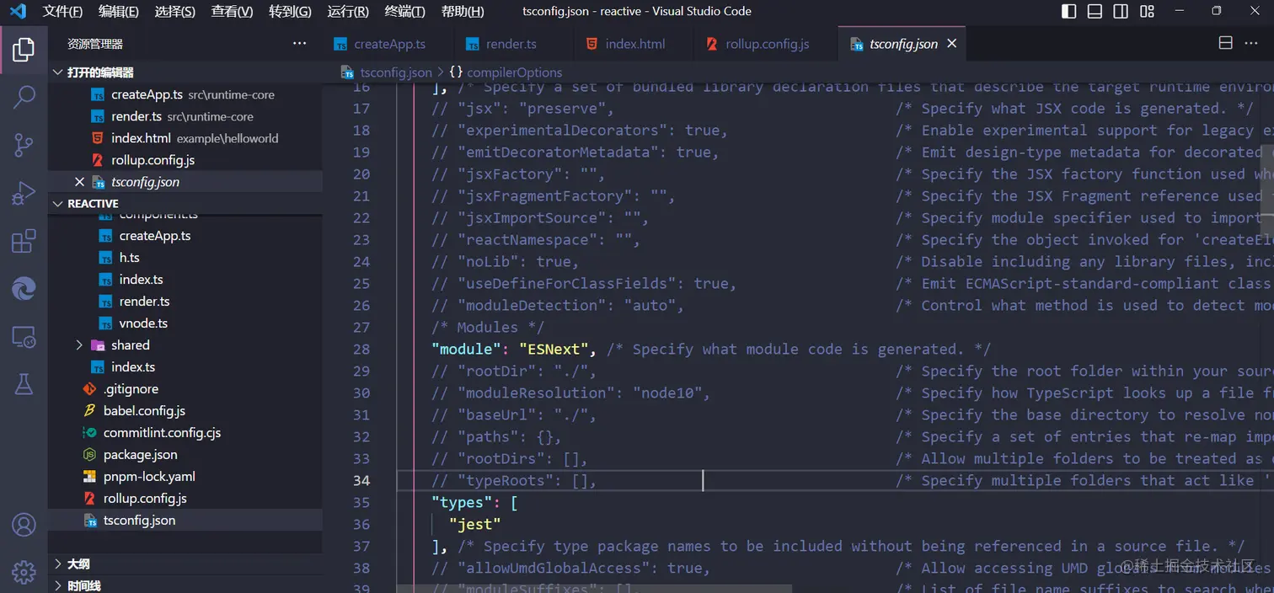
Task: Expand the 时间线 timeline section
Action: coord(185,585)
